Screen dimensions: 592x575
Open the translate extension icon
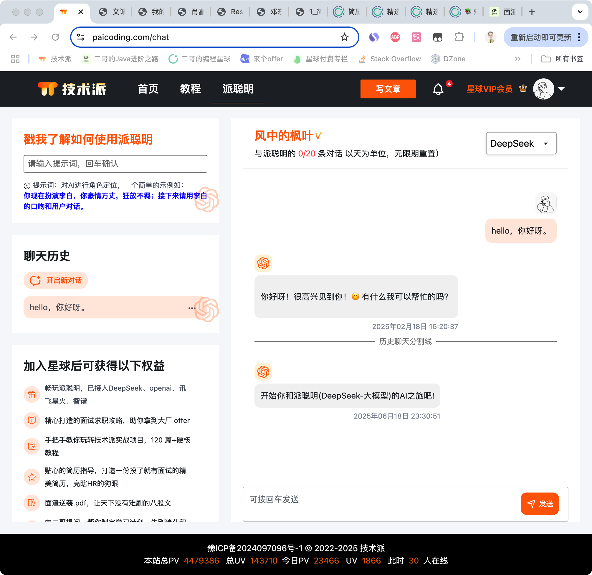[x=416, y=37]
